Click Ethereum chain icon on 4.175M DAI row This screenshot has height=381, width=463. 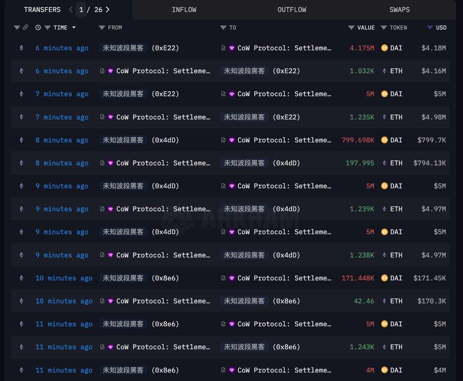(x=21, y=48)
